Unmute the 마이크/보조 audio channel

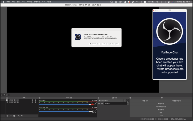coord(93,104)
